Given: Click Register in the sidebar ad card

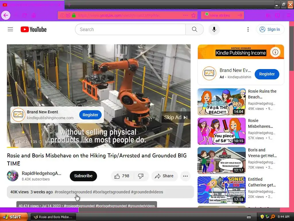Looking at the screenshot, I should tap(267, 74).
